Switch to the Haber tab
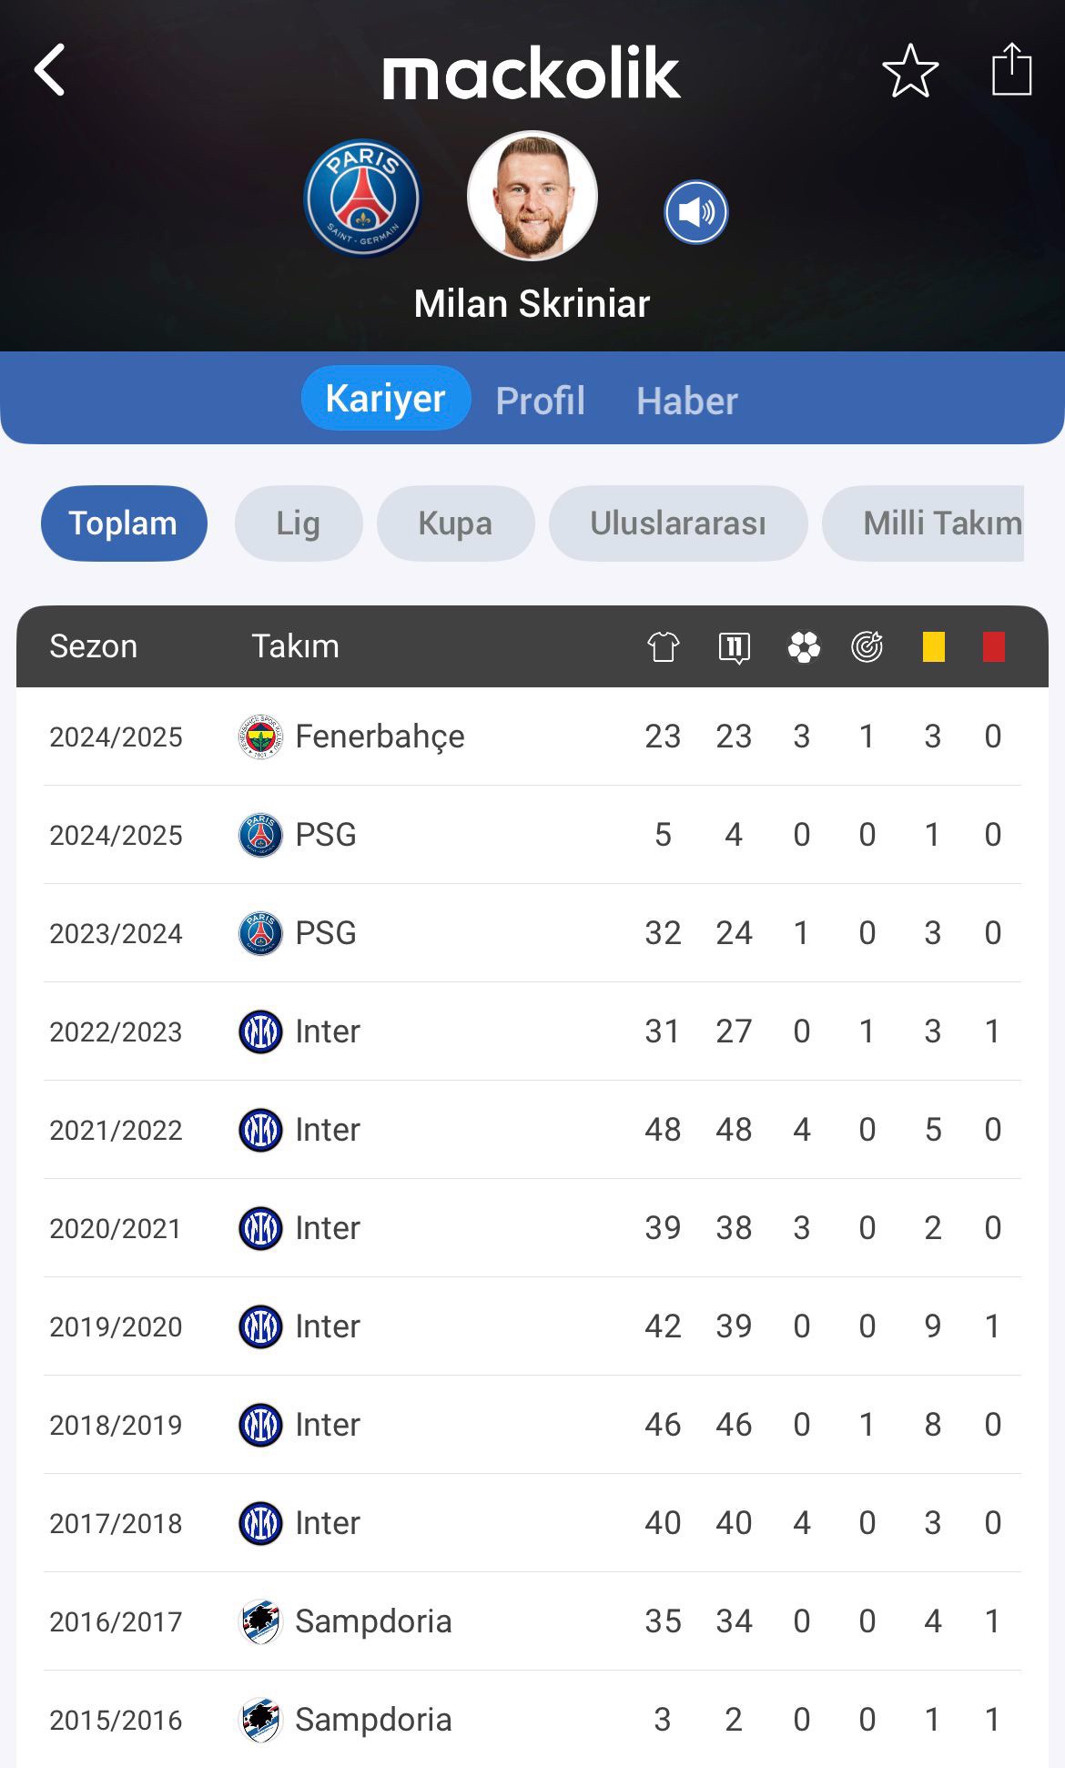Viewport: 1065px width, 1768px height. tap(687, 401)
